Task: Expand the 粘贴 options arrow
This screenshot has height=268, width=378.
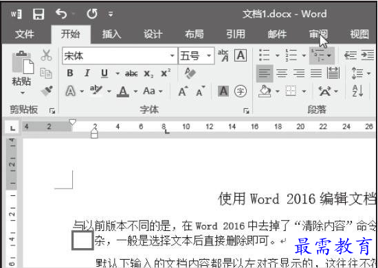Action: point(22,93)
